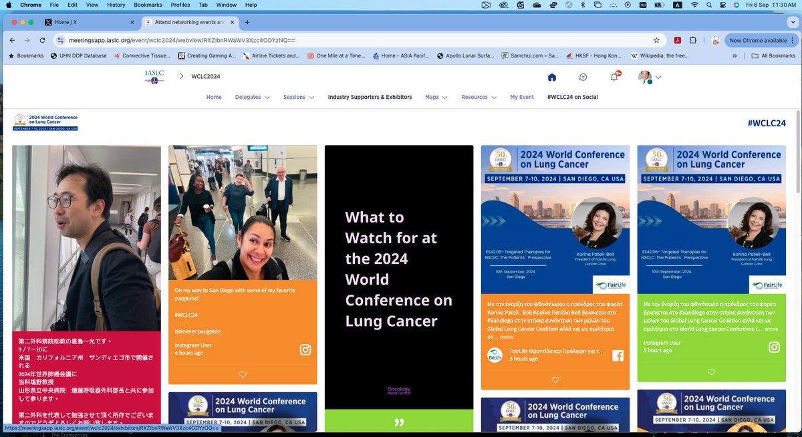
Task: Open the airport selfie surgeons photo
Action: click(243, 212)
